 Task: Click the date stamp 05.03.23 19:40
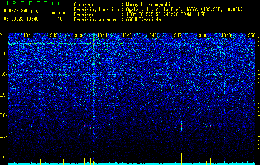coord(21,19)
